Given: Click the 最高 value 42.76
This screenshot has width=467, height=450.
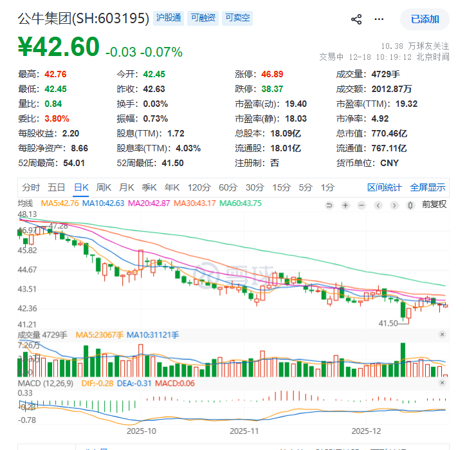Looking at the screenshot, I should point(55,74).
